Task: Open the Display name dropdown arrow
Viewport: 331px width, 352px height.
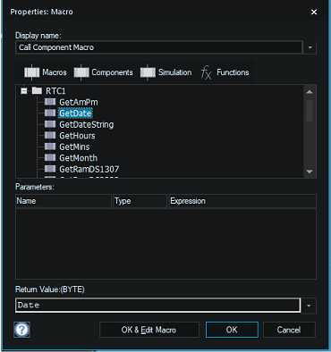Action: tap(310, 47)
